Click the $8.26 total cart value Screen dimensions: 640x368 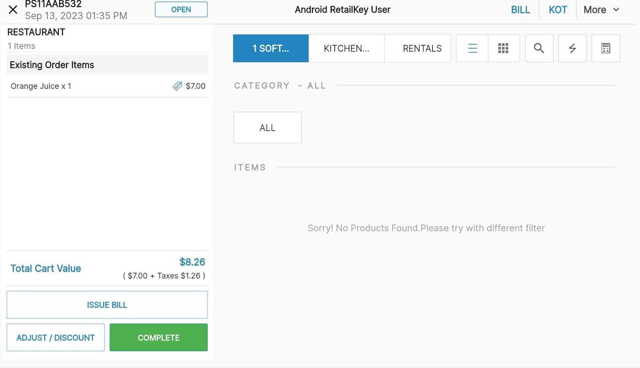(x=192, y=262)
